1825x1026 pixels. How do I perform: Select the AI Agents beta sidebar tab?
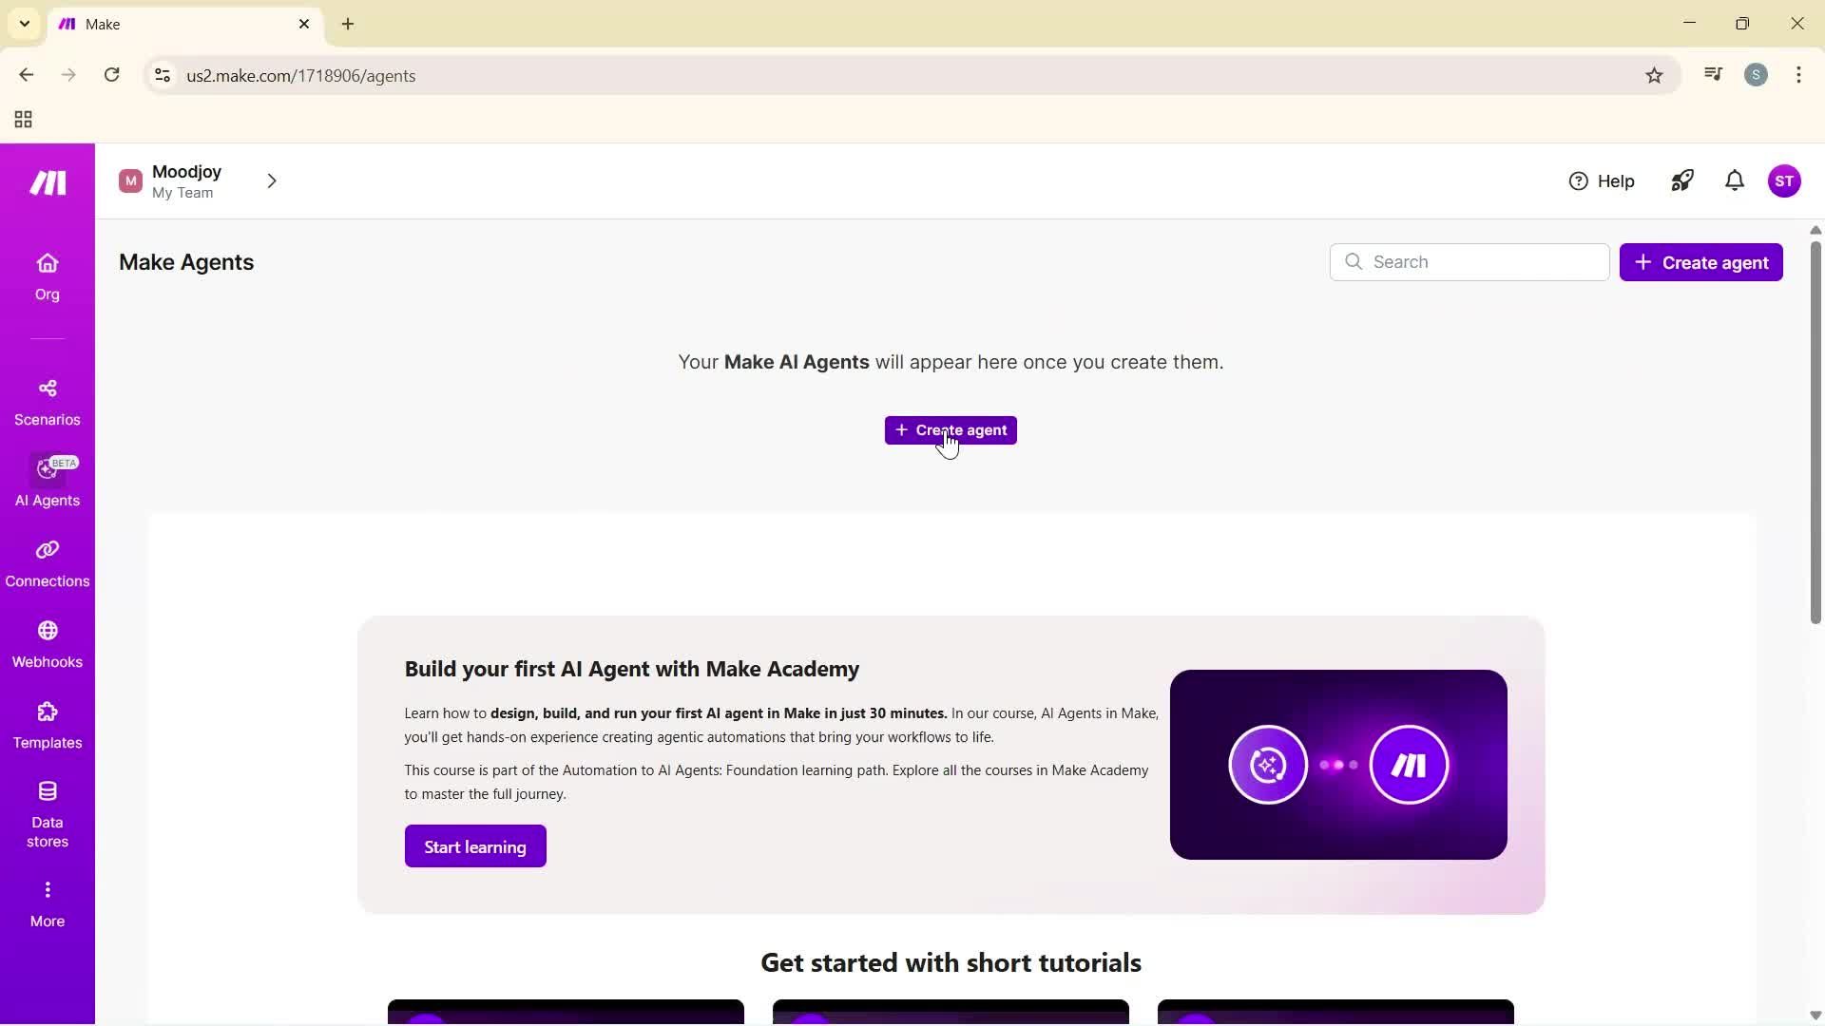(x=48, y=481)
